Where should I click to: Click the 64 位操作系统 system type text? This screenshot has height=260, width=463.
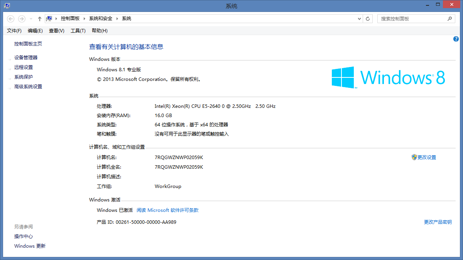tap(191, 125)
